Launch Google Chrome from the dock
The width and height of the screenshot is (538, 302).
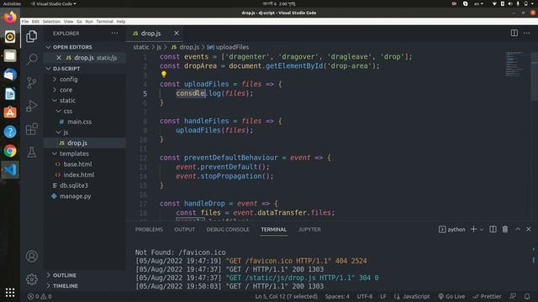point(10,151)
